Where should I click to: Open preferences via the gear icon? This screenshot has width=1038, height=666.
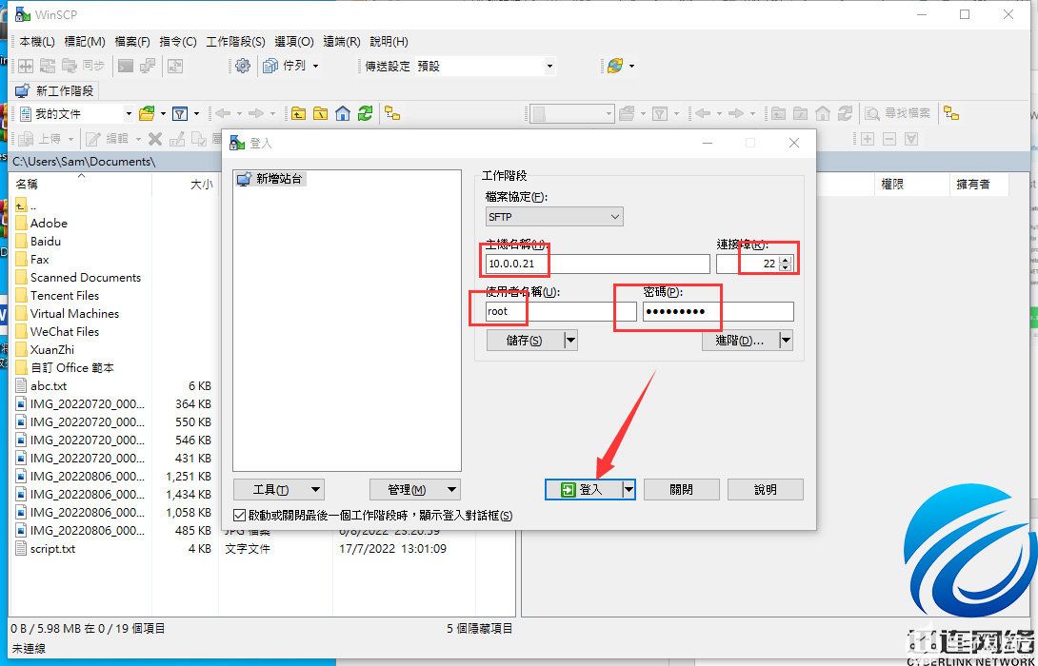(243, 67)
